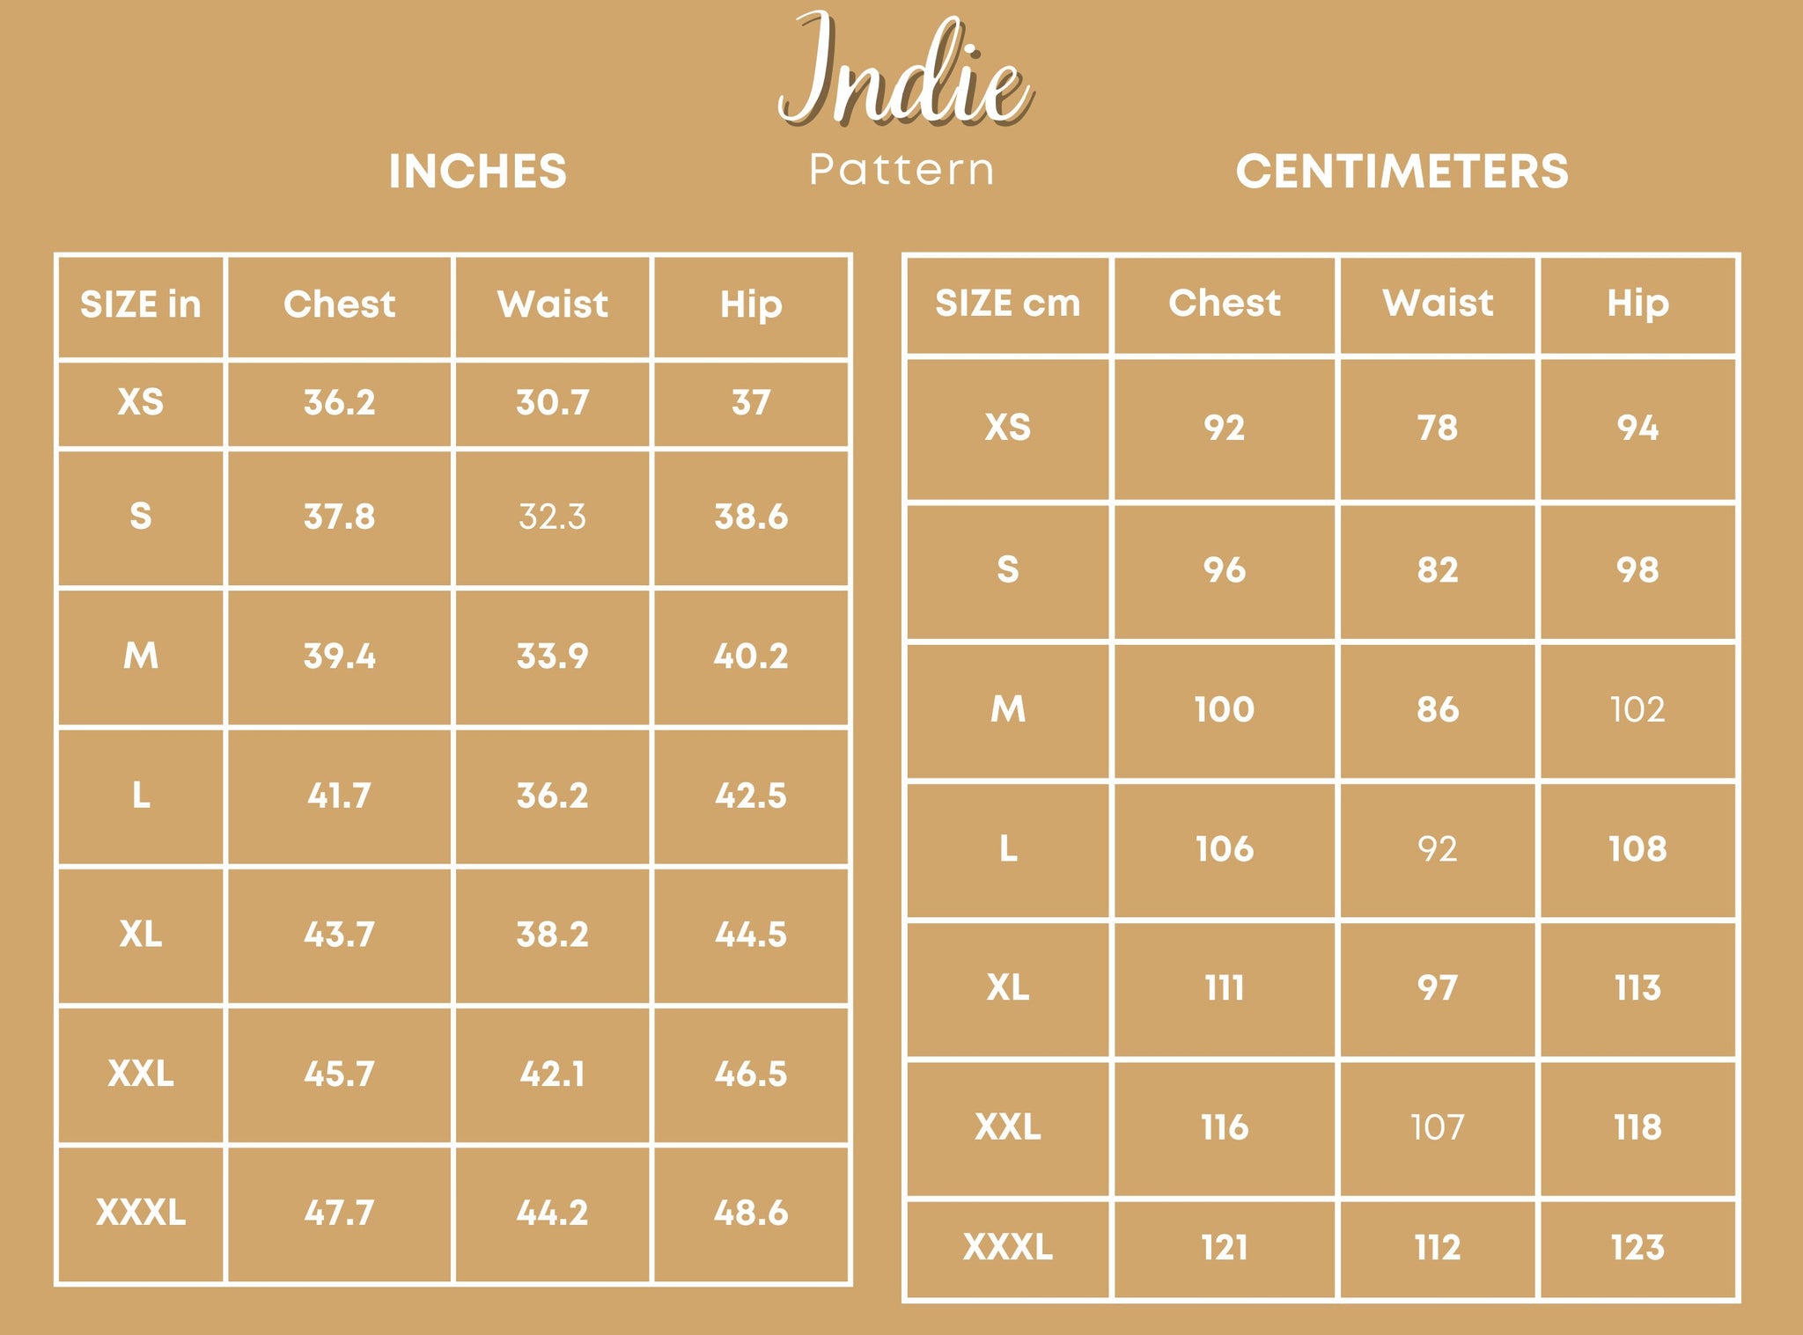This screenshot has height=1335, width=1803.
Task: Select the chest value 100 in centimeters
Action: (1225, 709)
